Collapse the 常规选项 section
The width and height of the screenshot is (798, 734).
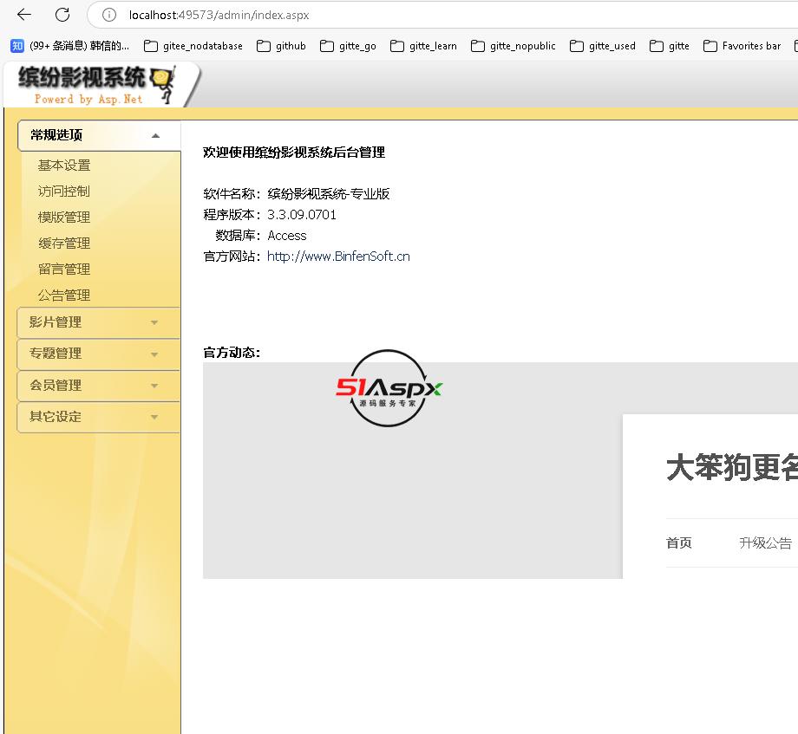coord(99,135)
